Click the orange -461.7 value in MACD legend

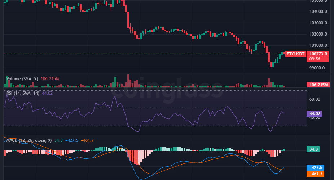[x=87, y=140]
